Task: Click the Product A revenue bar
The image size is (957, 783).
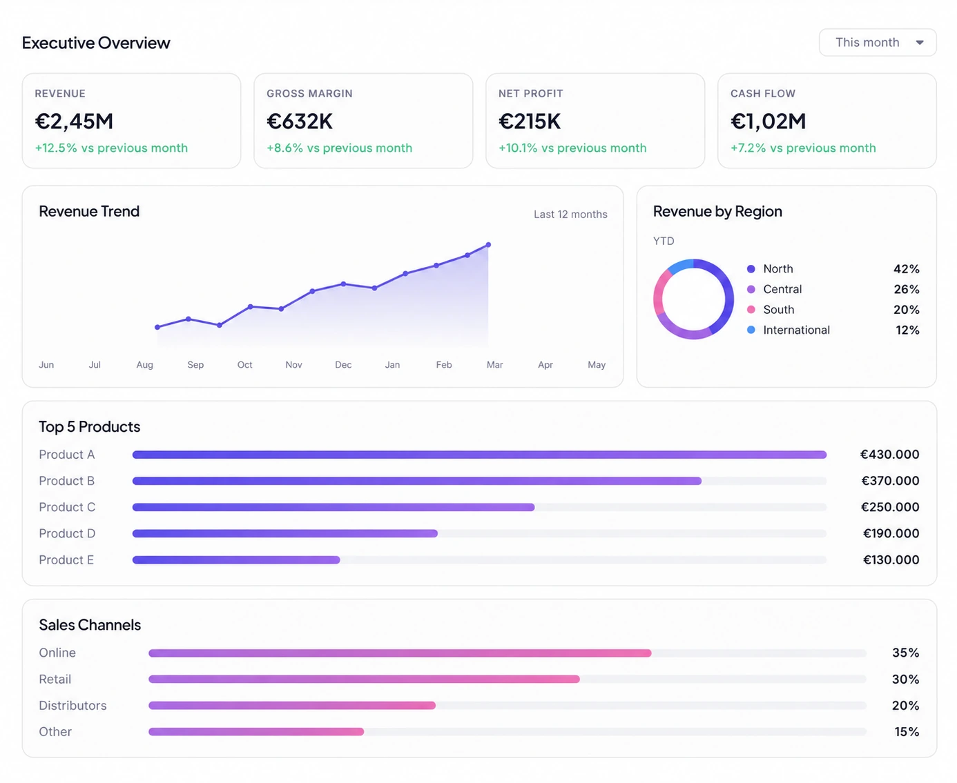Action: (479, 455)
